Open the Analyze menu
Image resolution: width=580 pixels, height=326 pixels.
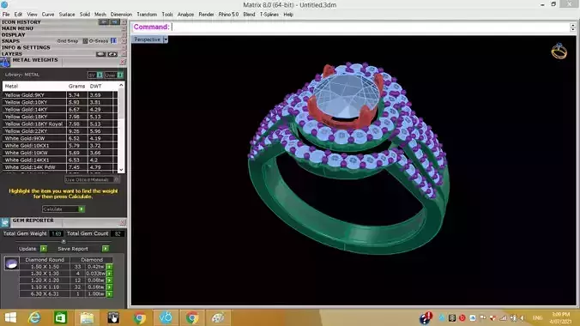pos(185,15)
